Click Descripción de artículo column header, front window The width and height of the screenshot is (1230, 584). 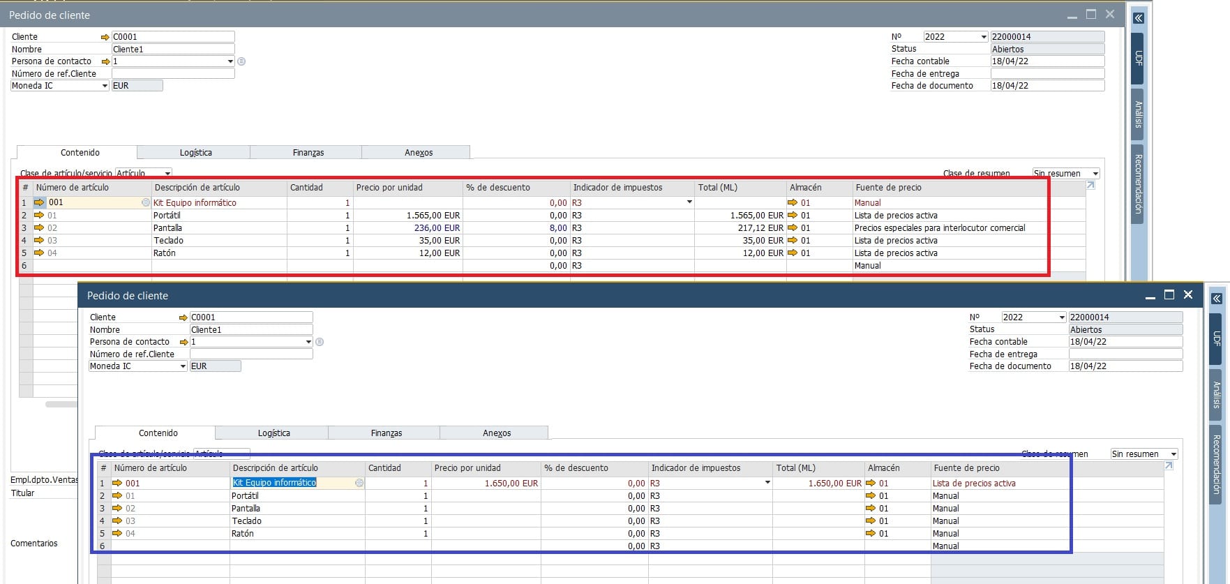tap(297, 468)
